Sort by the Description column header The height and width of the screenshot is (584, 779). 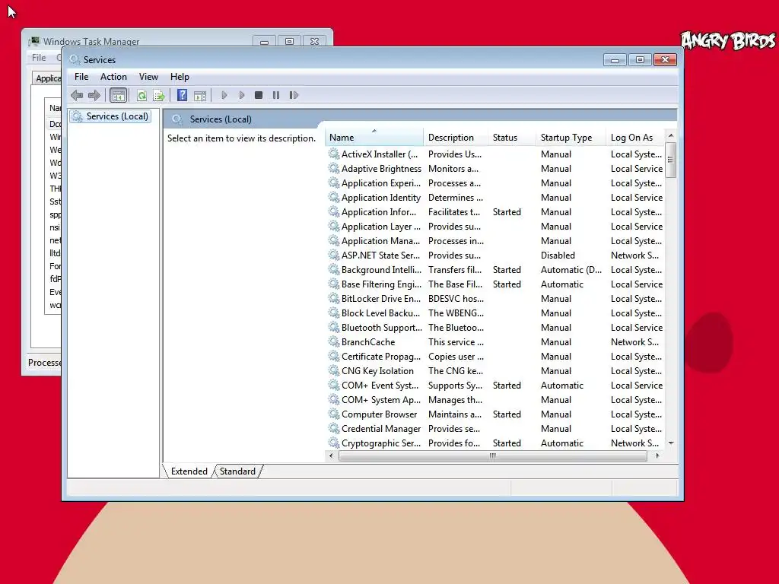point(456,138)
